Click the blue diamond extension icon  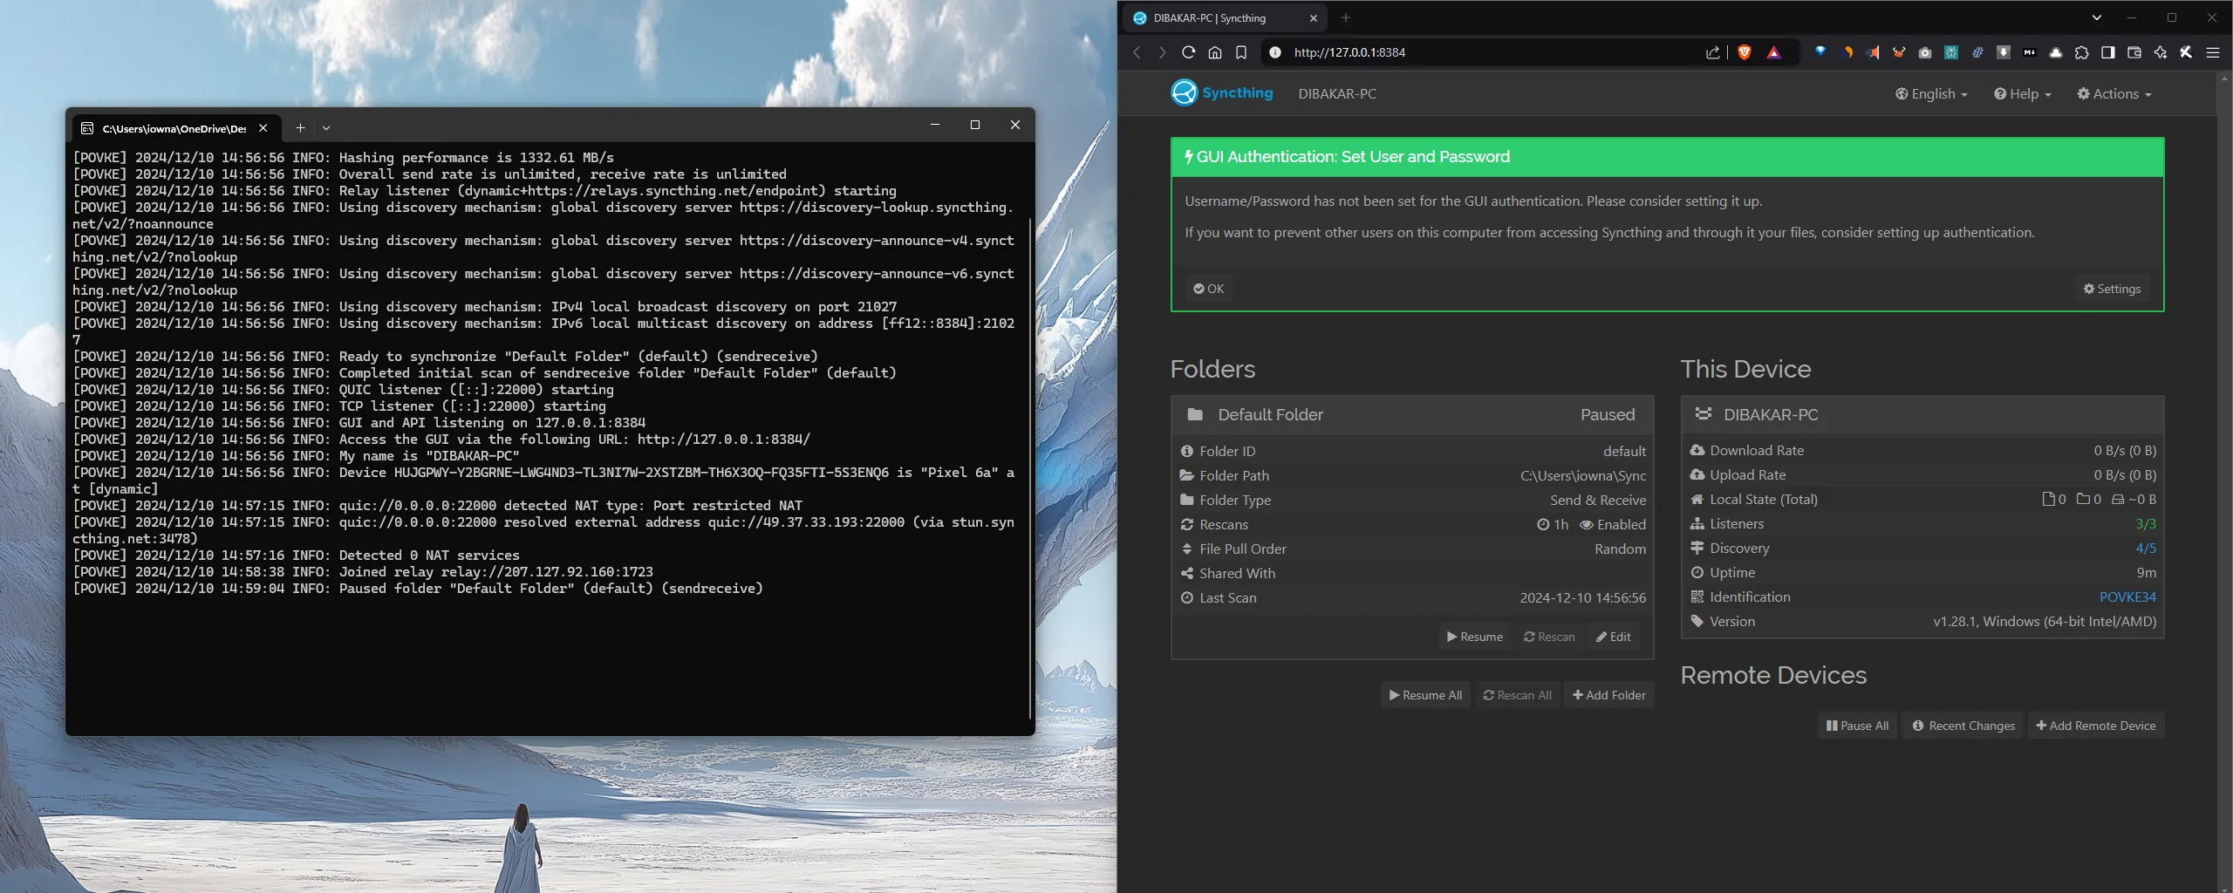tap(1820, 52)
